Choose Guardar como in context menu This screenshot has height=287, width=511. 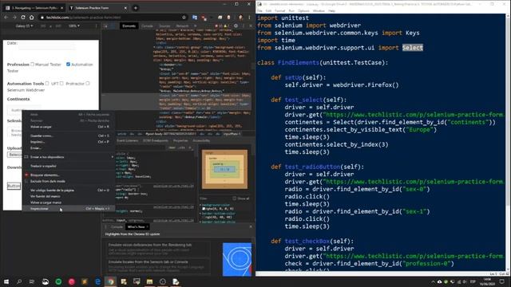69,136
